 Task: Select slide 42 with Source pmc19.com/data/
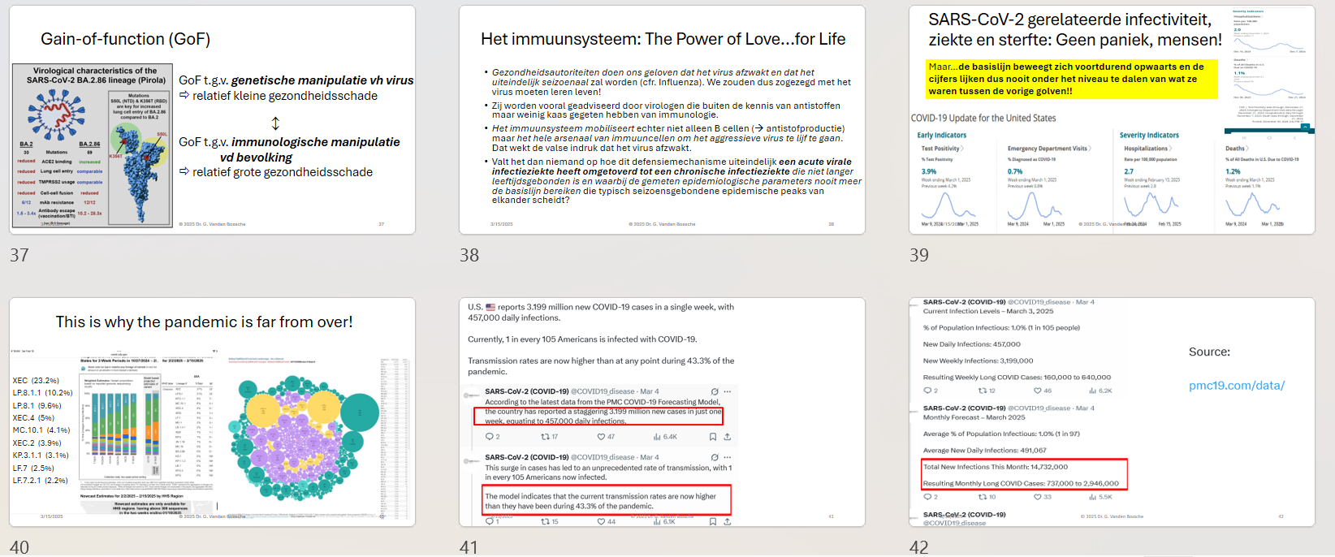1112,412
